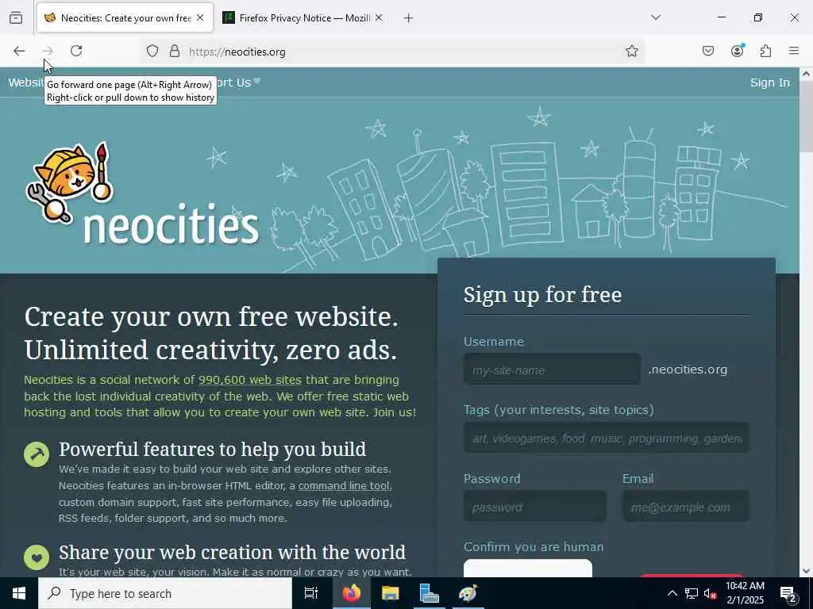The height and width of the screenshot is (609, 813).
Task: Click the 'Sign up for free' heading
Action: 542,295
